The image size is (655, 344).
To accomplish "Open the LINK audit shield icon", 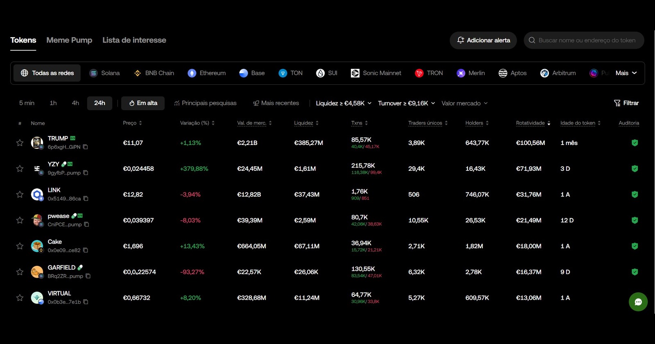I will pos(635,194).
